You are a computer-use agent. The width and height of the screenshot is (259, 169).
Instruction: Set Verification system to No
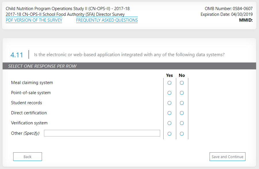point(182,123)
